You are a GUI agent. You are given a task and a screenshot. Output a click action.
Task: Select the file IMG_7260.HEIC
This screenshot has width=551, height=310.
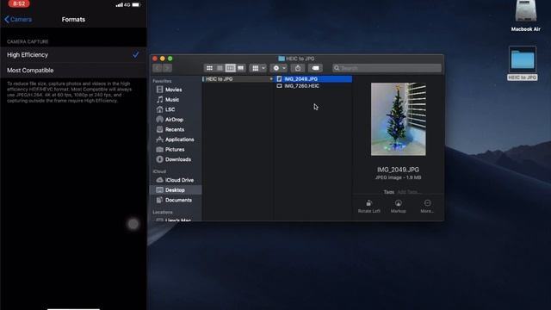click(x=313, y=86)
